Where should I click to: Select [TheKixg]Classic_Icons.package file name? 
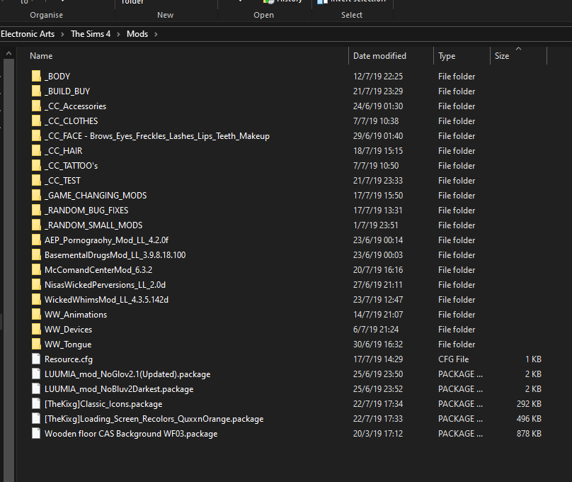(x=103, y=404)
